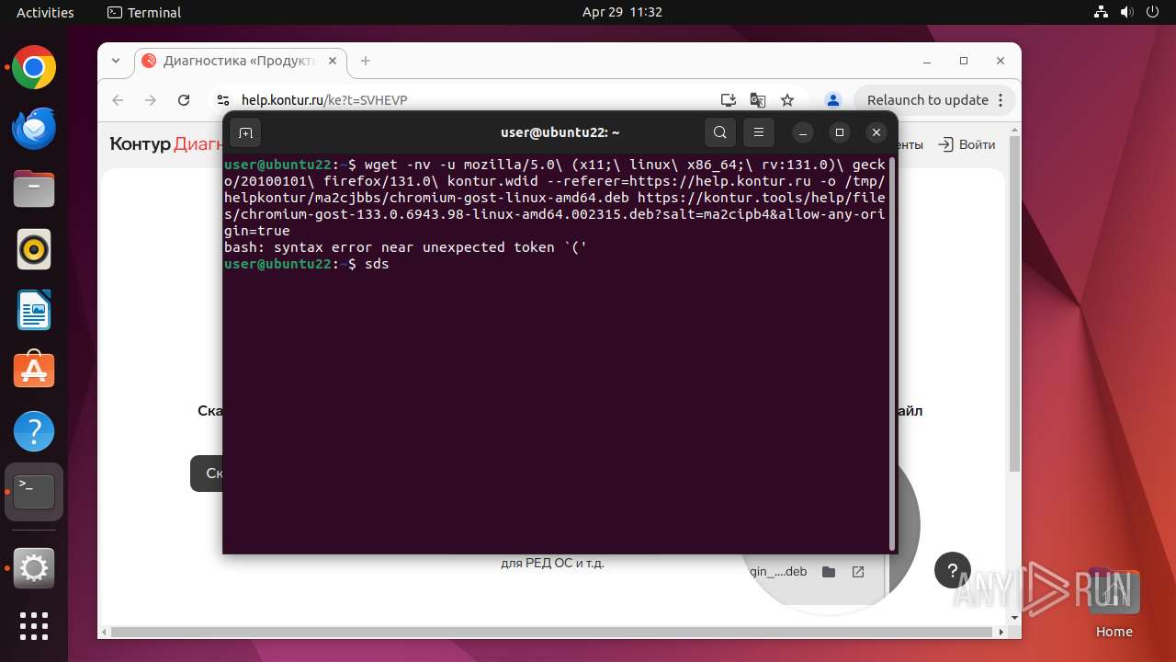Viewport: 1176px width, 662px height.
Task: Click the round help question button
Action: point(953,570)
